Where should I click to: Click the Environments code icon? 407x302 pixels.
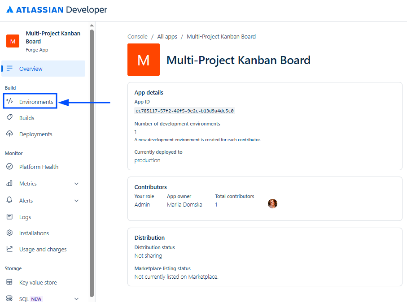pyautogui.click(x=9, y=102)
